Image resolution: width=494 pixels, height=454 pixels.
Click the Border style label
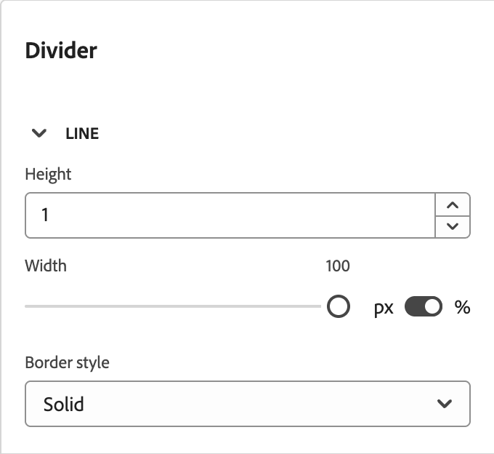[67, 362]
